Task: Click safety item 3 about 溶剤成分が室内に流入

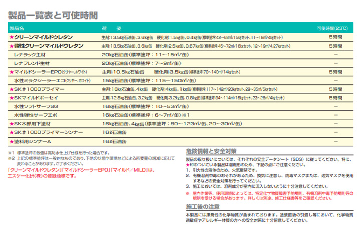Action: 257,186
